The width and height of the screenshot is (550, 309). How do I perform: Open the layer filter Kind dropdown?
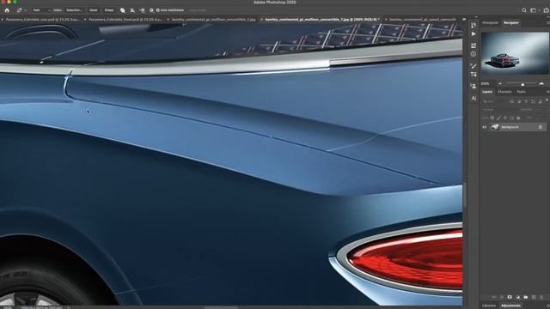coord(494,101)
